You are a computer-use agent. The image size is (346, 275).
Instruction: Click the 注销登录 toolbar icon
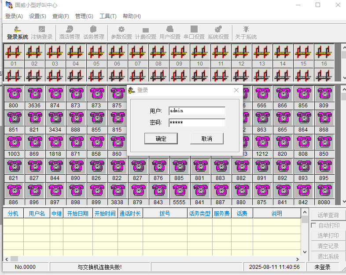pyautogui.click(x=42, y=33)
